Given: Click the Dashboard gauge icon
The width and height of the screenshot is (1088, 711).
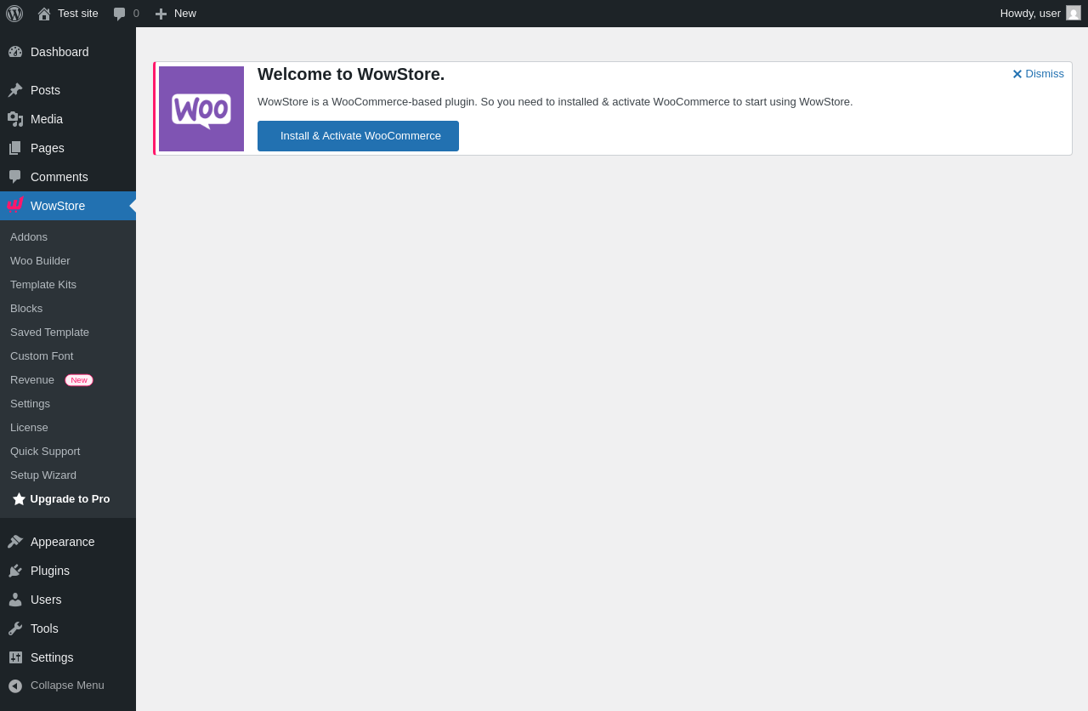Looking at the screenshot, I should (15, 52).
